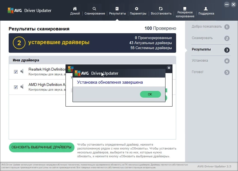The image size is (238, 171).
Task: Click AVG Driver Updater 2.5 version text
Action: tap(214, 167)
